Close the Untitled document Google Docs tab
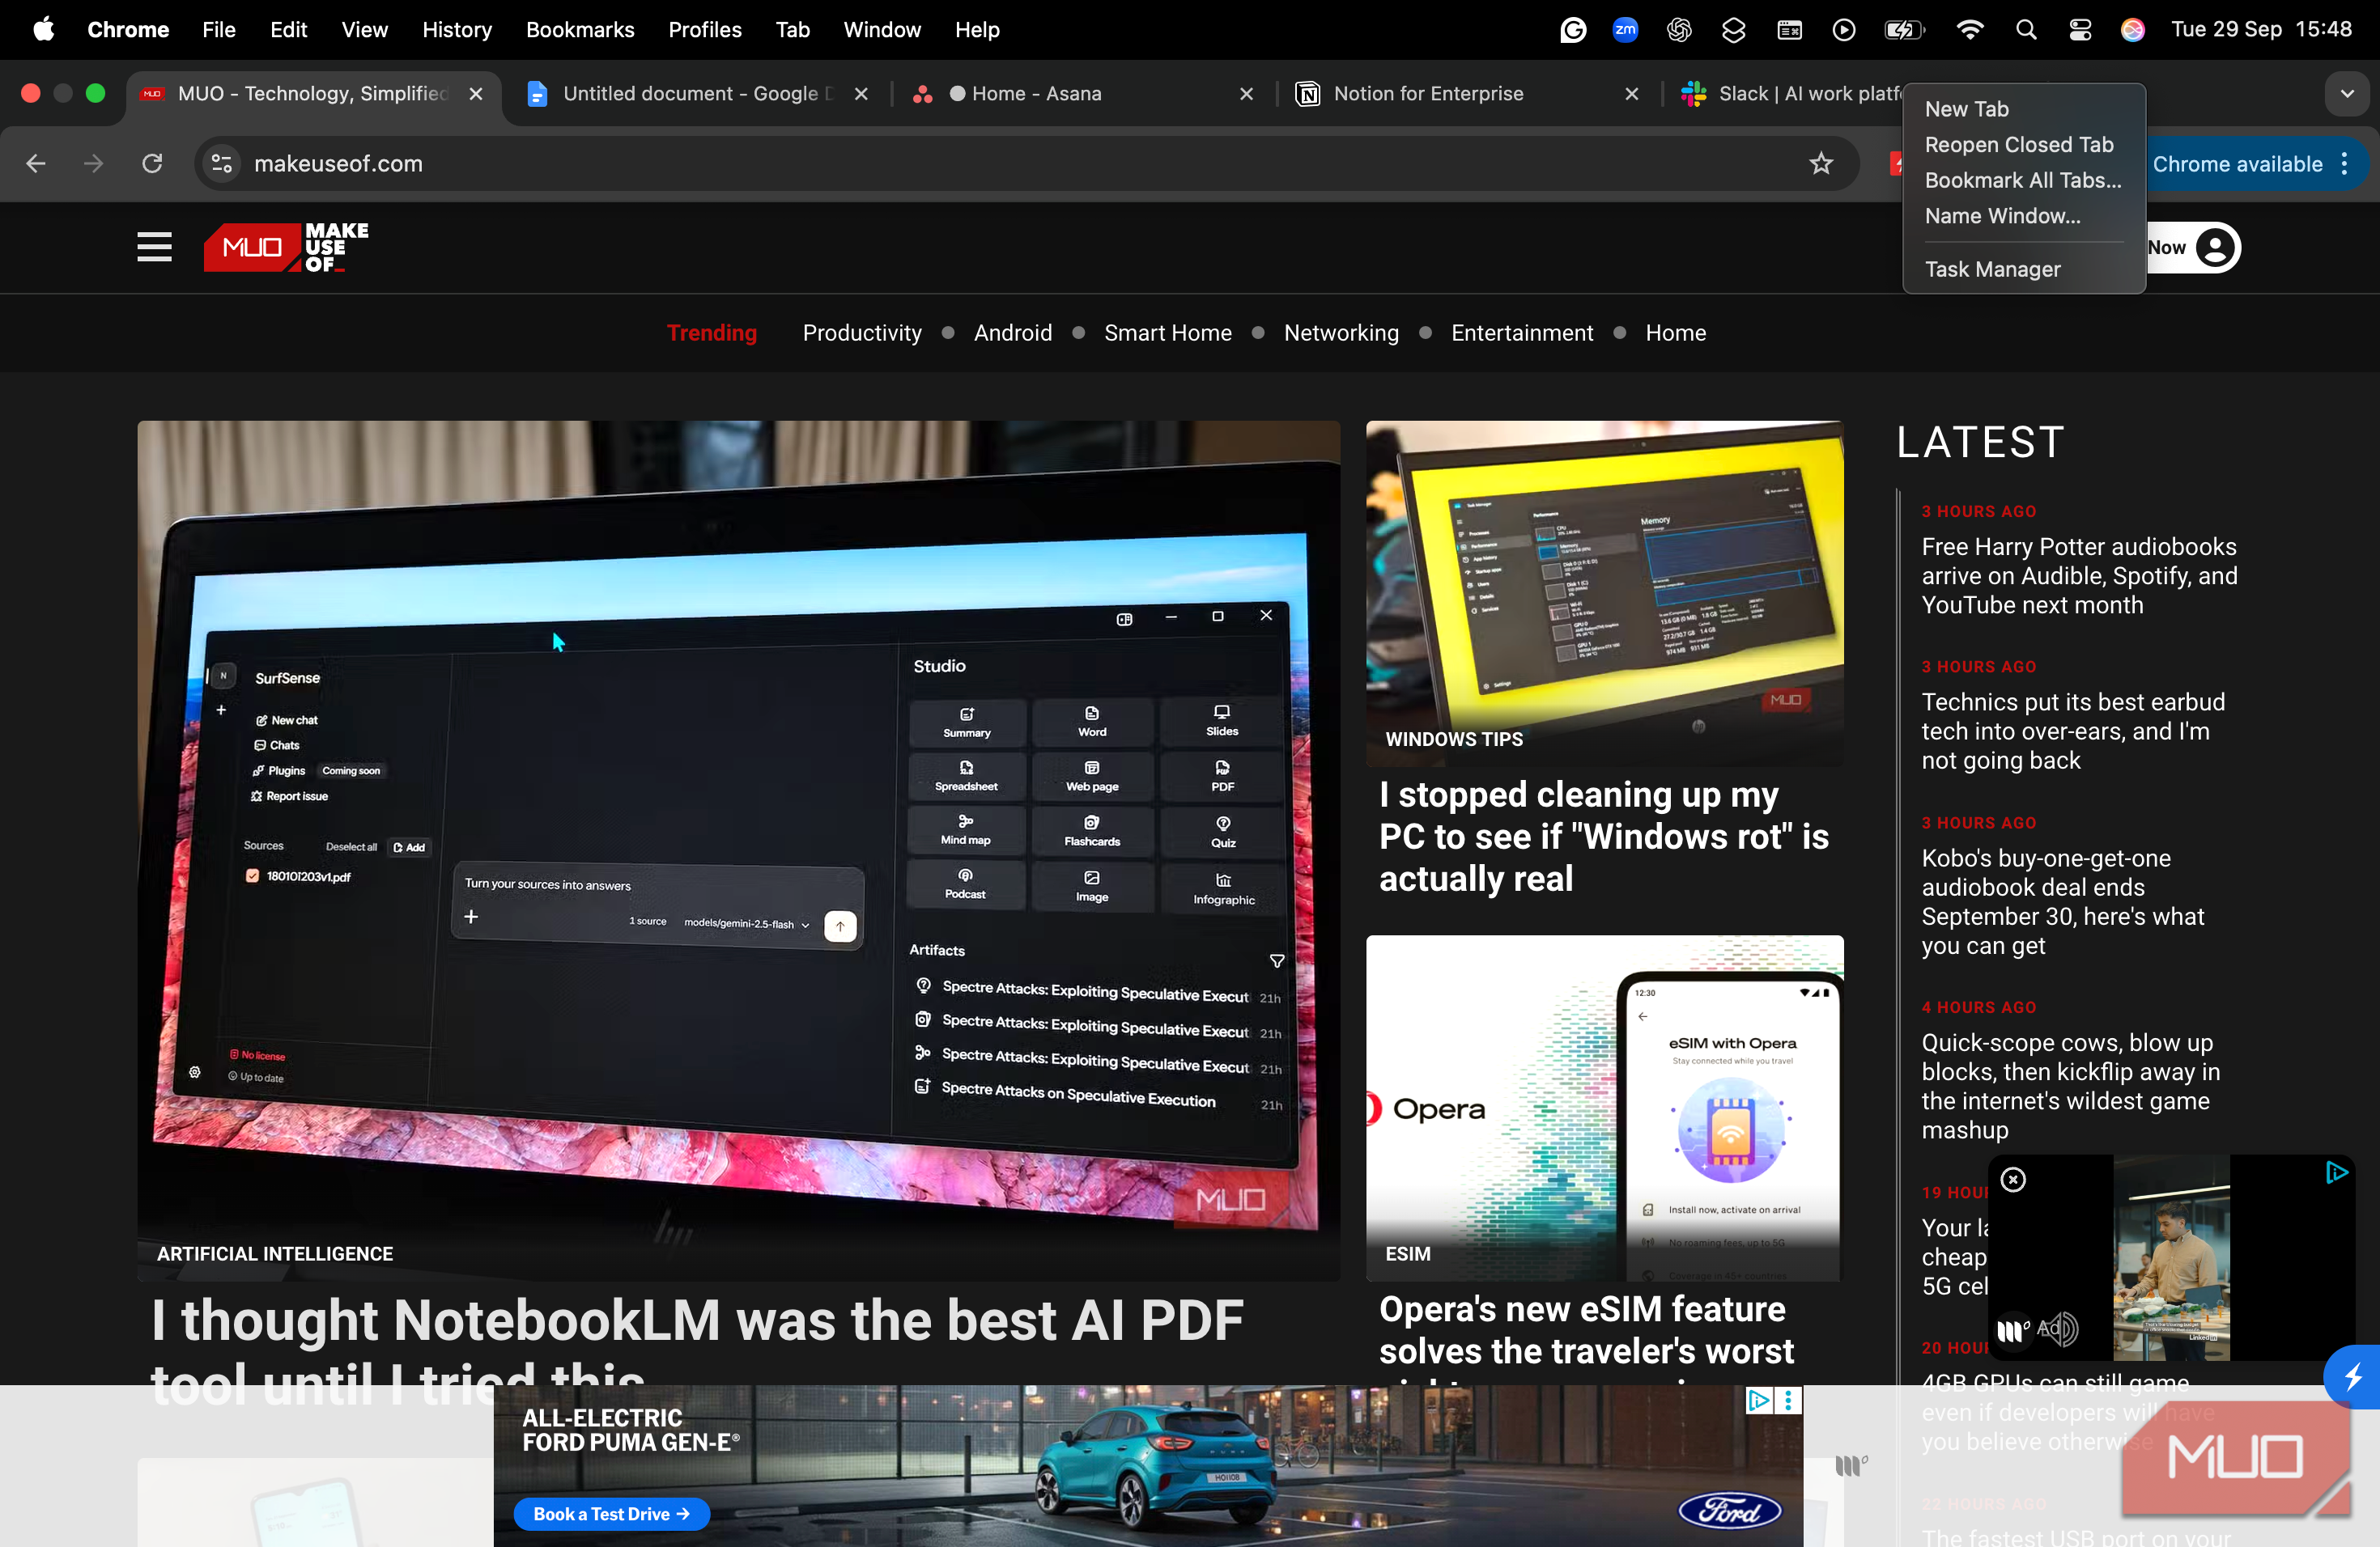 (861, 94)
